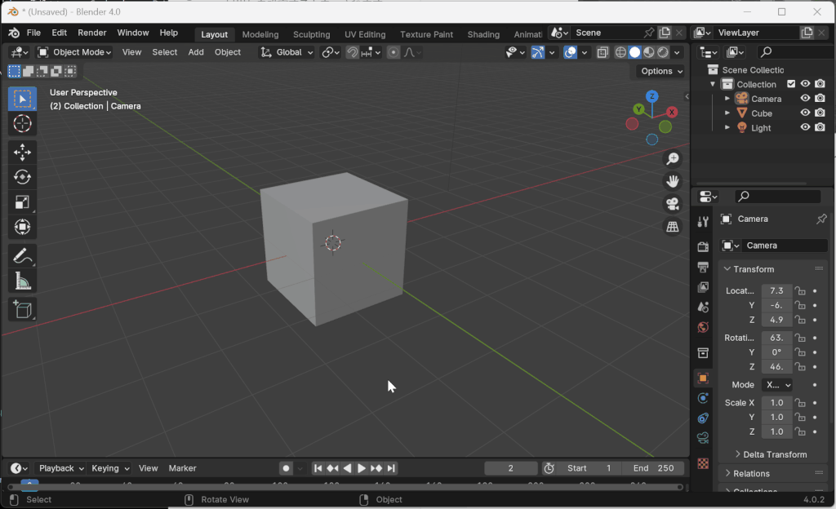Choose the Add Cube tool
Screen dimensions: 836x509
click(x=22, y=309)
